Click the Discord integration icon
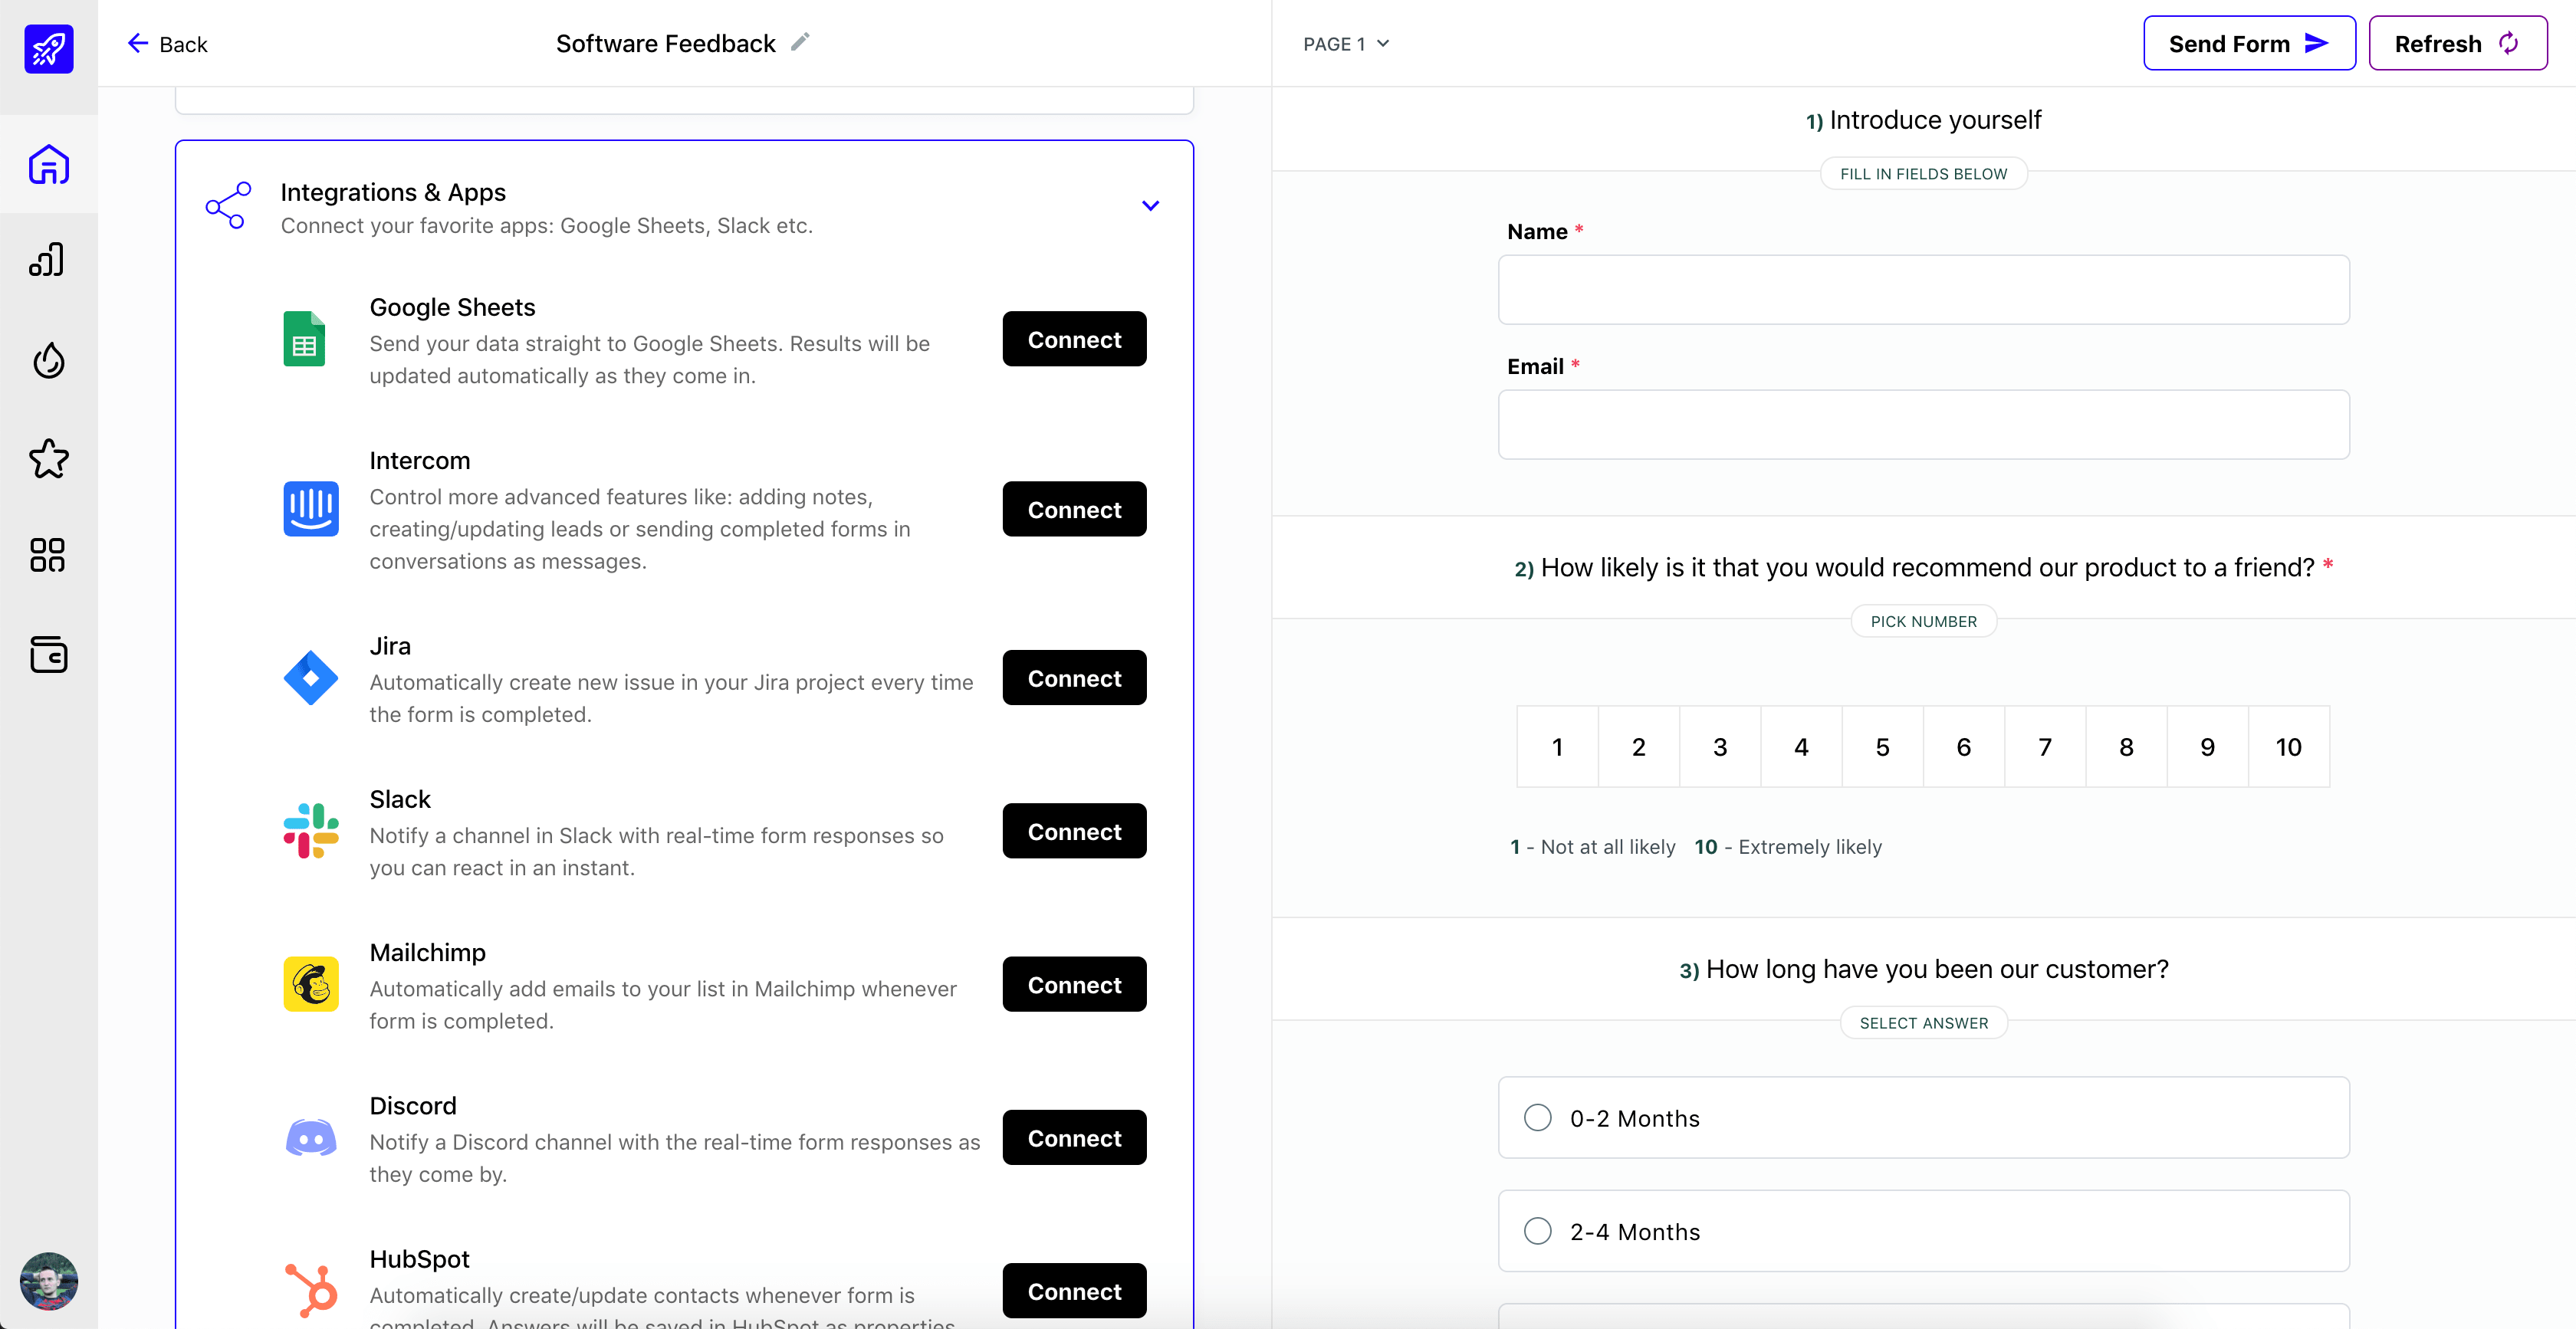2576x1329 pixels. [310, 1136]
